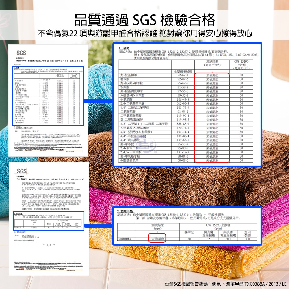Select CAS number 615-05-4
The image size is (289, 289).
pos(183,103)
